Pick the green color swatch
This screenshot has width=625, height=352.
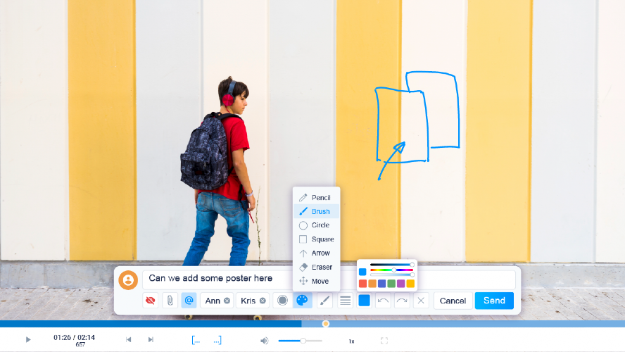click(x=391, y=284)
